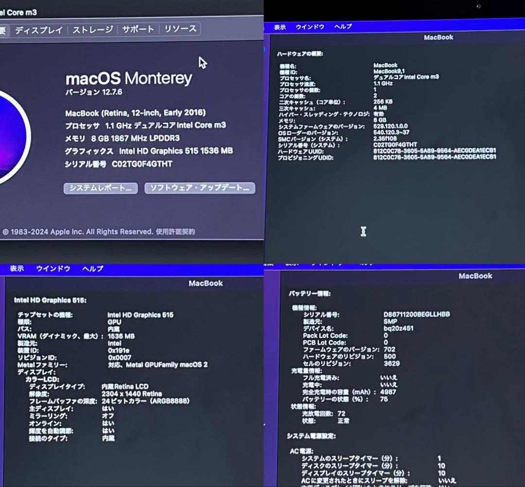The height and width of the screenshot is (487, 525).
Task: Select hardware revision 500
Action: [389, 357]
